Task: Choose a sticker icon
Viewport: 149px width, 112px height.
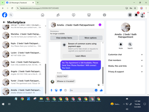Action: tap(61, 90)
